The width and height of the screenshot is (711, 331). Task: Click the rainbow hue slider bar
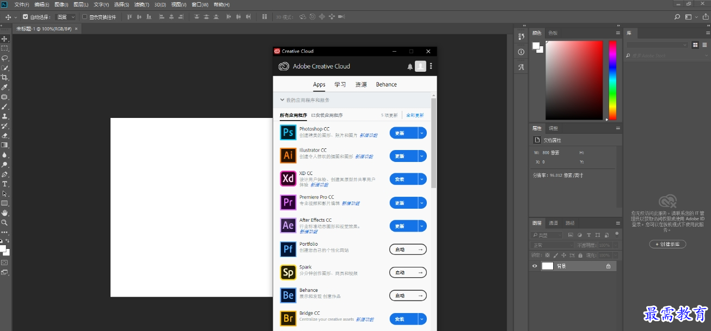tap(612, 80)
